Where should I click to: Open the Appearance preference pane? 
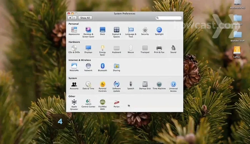point(74,30)
